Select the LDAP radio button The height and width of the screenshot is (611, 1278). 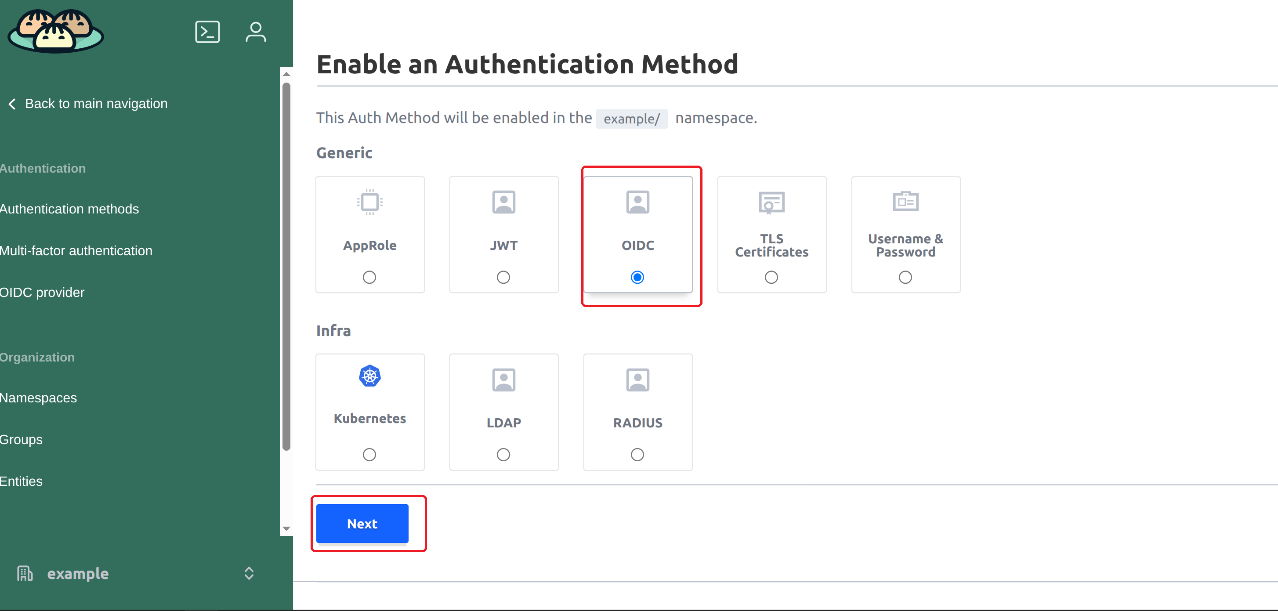(x=503, y=455)
